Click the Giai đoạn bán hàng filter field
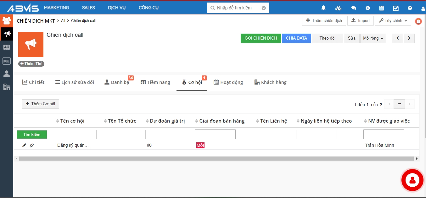Viewport: 426px width, 198px height. click(x=215, y=135)
